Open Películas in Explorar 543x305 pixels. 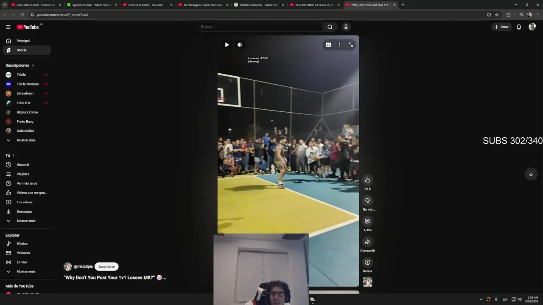(x=27, y=253)
